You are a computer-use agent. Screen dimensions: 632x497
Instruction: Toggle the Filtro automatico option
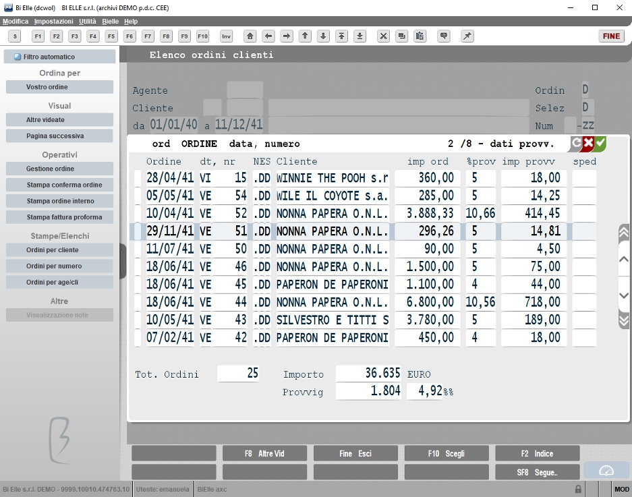click(x=59, y=57)
